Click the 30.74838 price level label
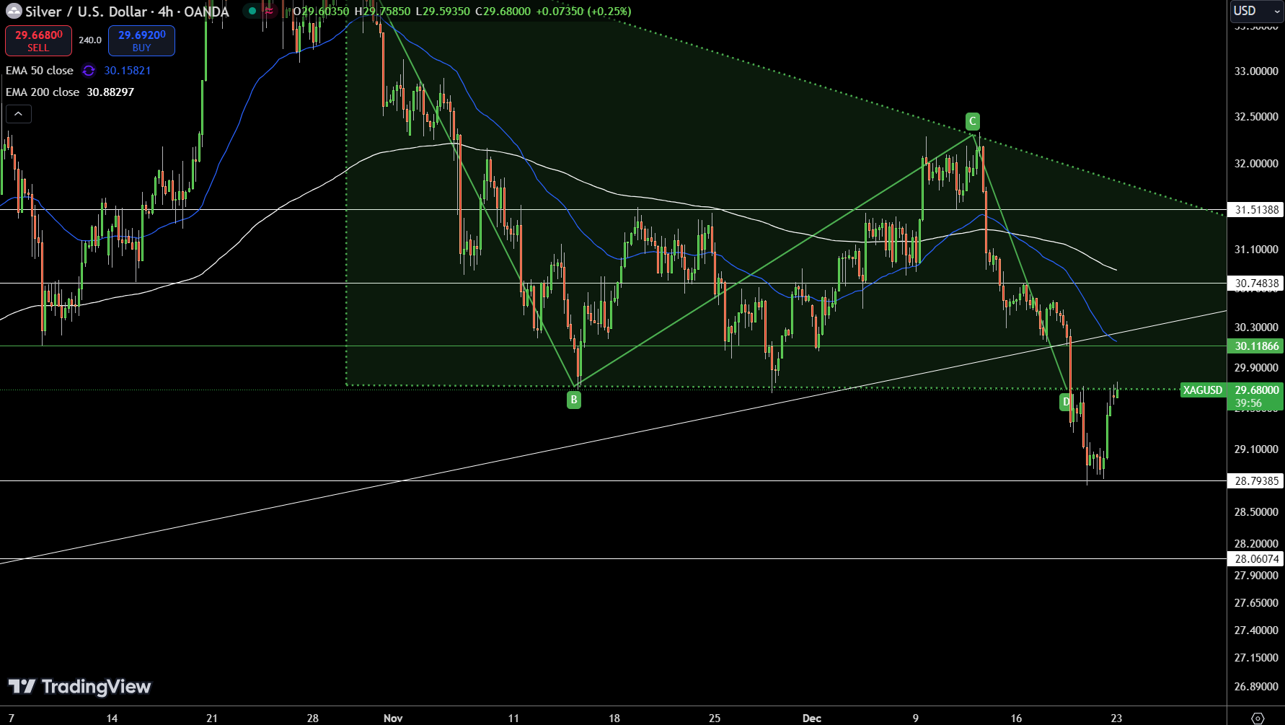Viewport: 1285px width, 725px height. coord(1256,284)
